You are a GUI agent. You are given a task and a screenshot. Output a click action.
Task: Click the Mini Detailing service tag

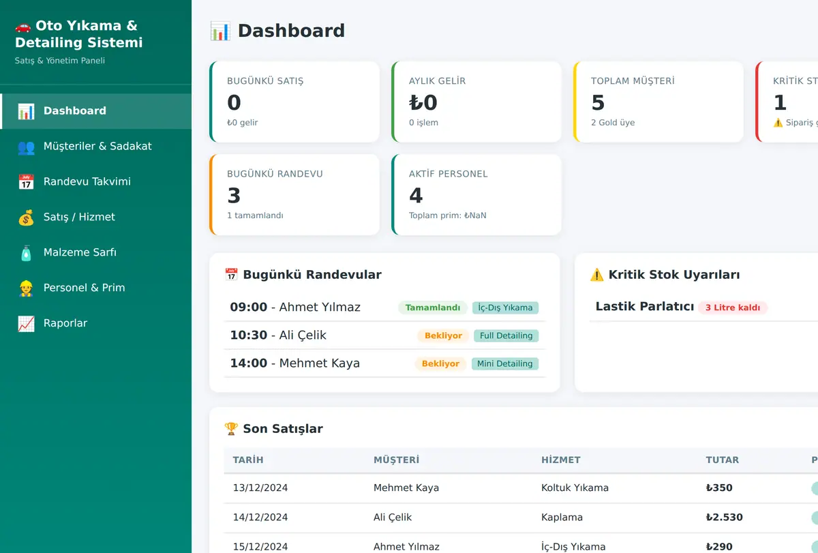point(505,363)
